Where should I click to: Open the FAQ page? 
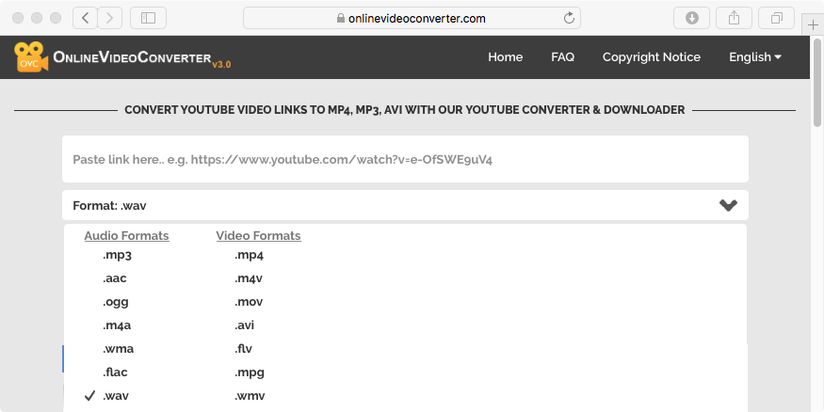point(562,57)
